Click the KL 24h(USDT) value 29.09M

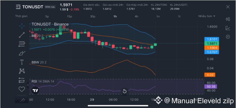pos(175,9)
